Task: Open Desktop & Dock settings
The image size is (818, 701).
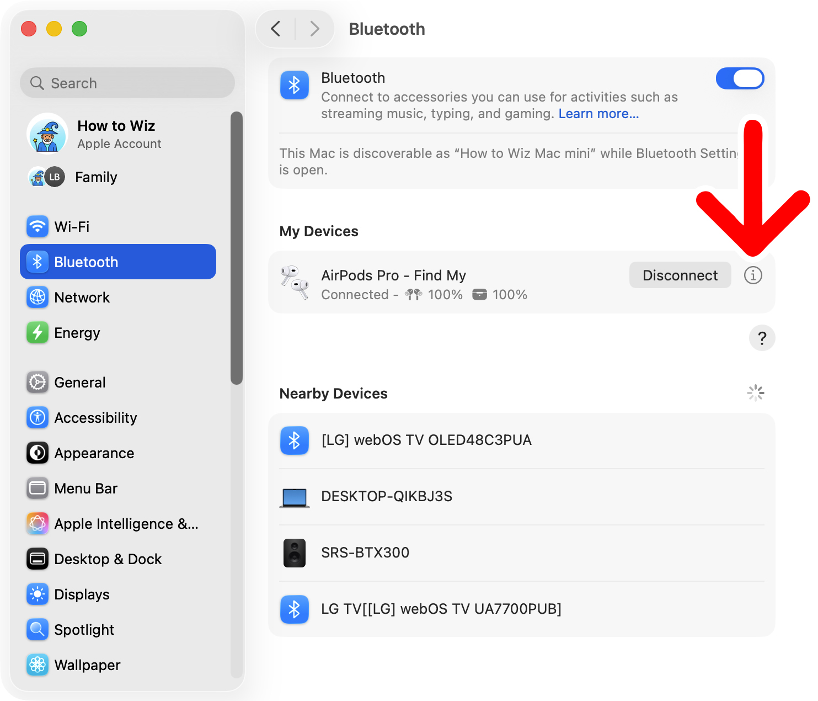Action: pyautogui.click(x=37, y=559)
